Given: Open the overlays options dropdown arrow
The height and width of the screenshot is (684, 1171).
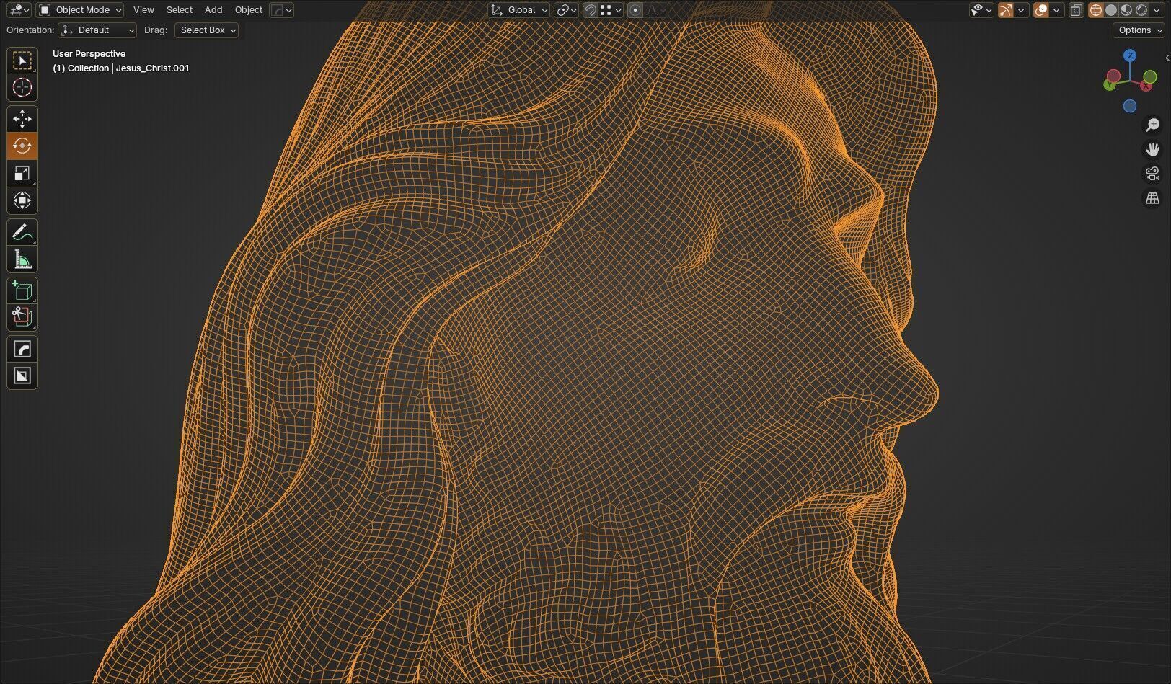Looking at the screenshot, I should point(1056,10).
